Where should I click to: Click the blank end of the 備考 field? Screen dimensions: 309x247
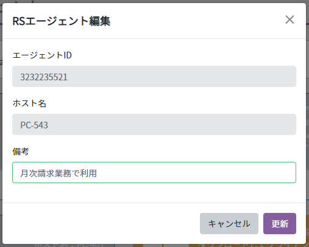[x=203, y=172]
